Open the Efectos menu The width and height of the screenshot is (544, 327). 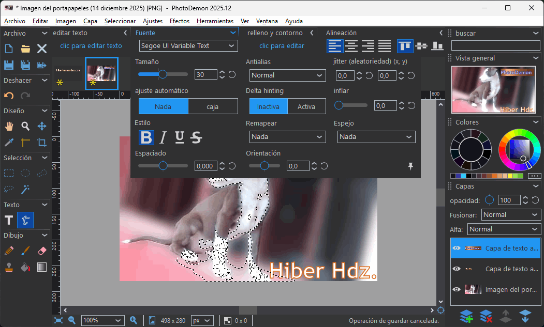click(x=180, y=21)
